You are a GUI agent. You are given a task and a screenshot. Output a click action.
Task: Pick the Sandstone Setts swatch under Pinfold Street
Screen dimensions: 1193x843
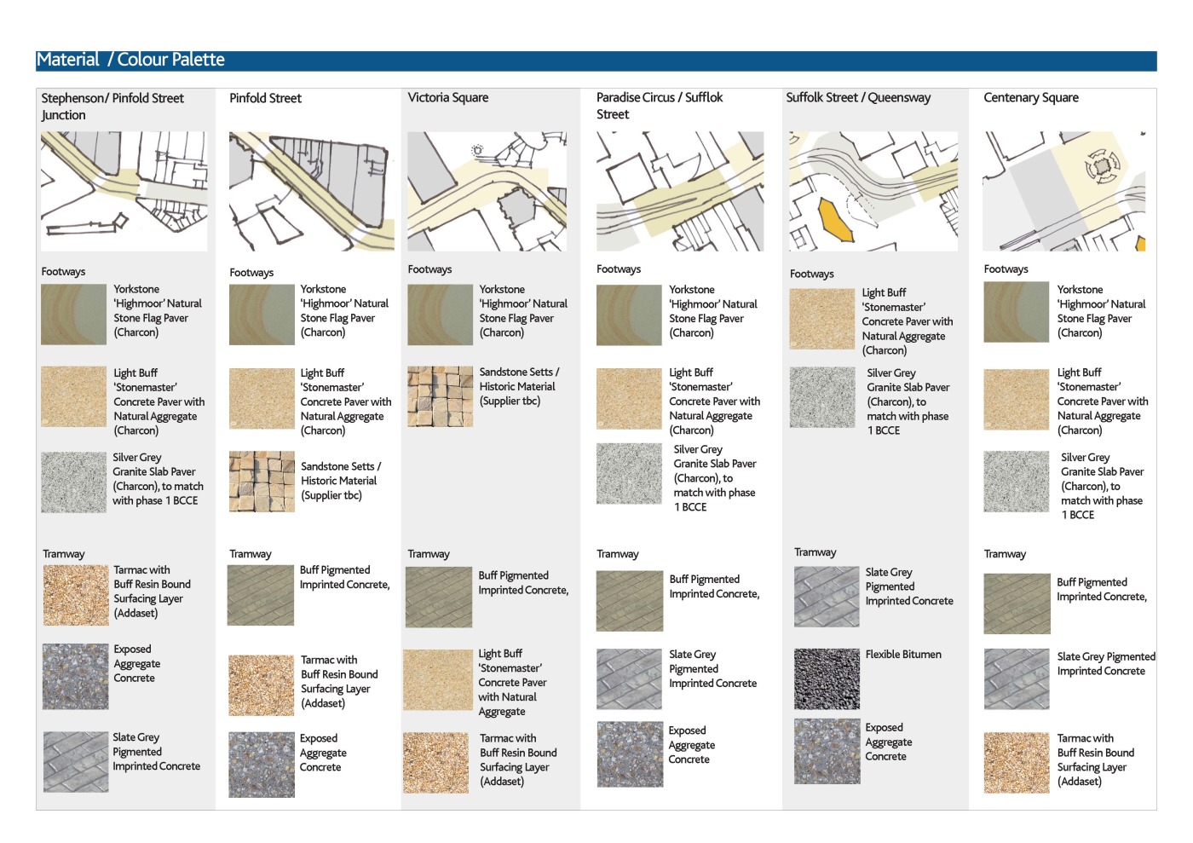[x=262, y=482]
